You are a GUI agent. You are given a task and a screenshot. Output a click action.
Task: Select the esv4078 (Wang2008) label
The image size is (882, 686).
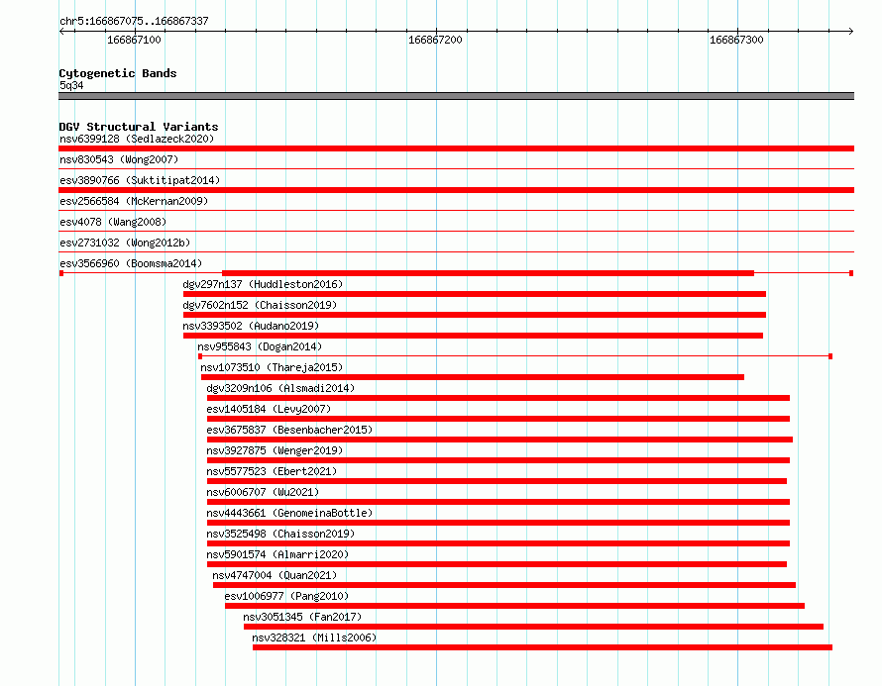click(x=113, y=222)
